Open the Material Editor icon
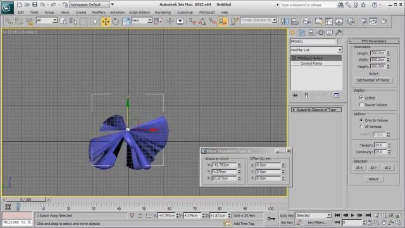 click(351, 22)
